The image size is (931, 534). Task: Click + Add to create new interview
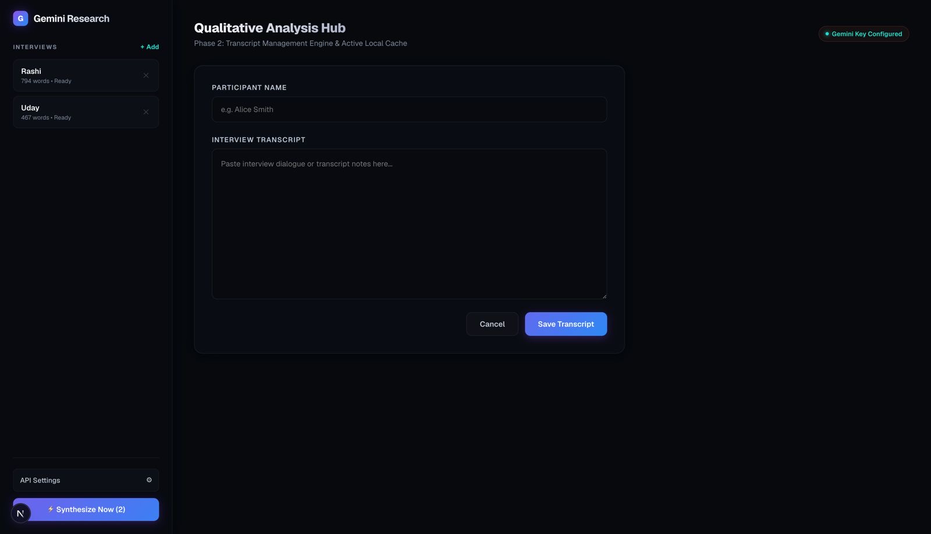[150, 47]
